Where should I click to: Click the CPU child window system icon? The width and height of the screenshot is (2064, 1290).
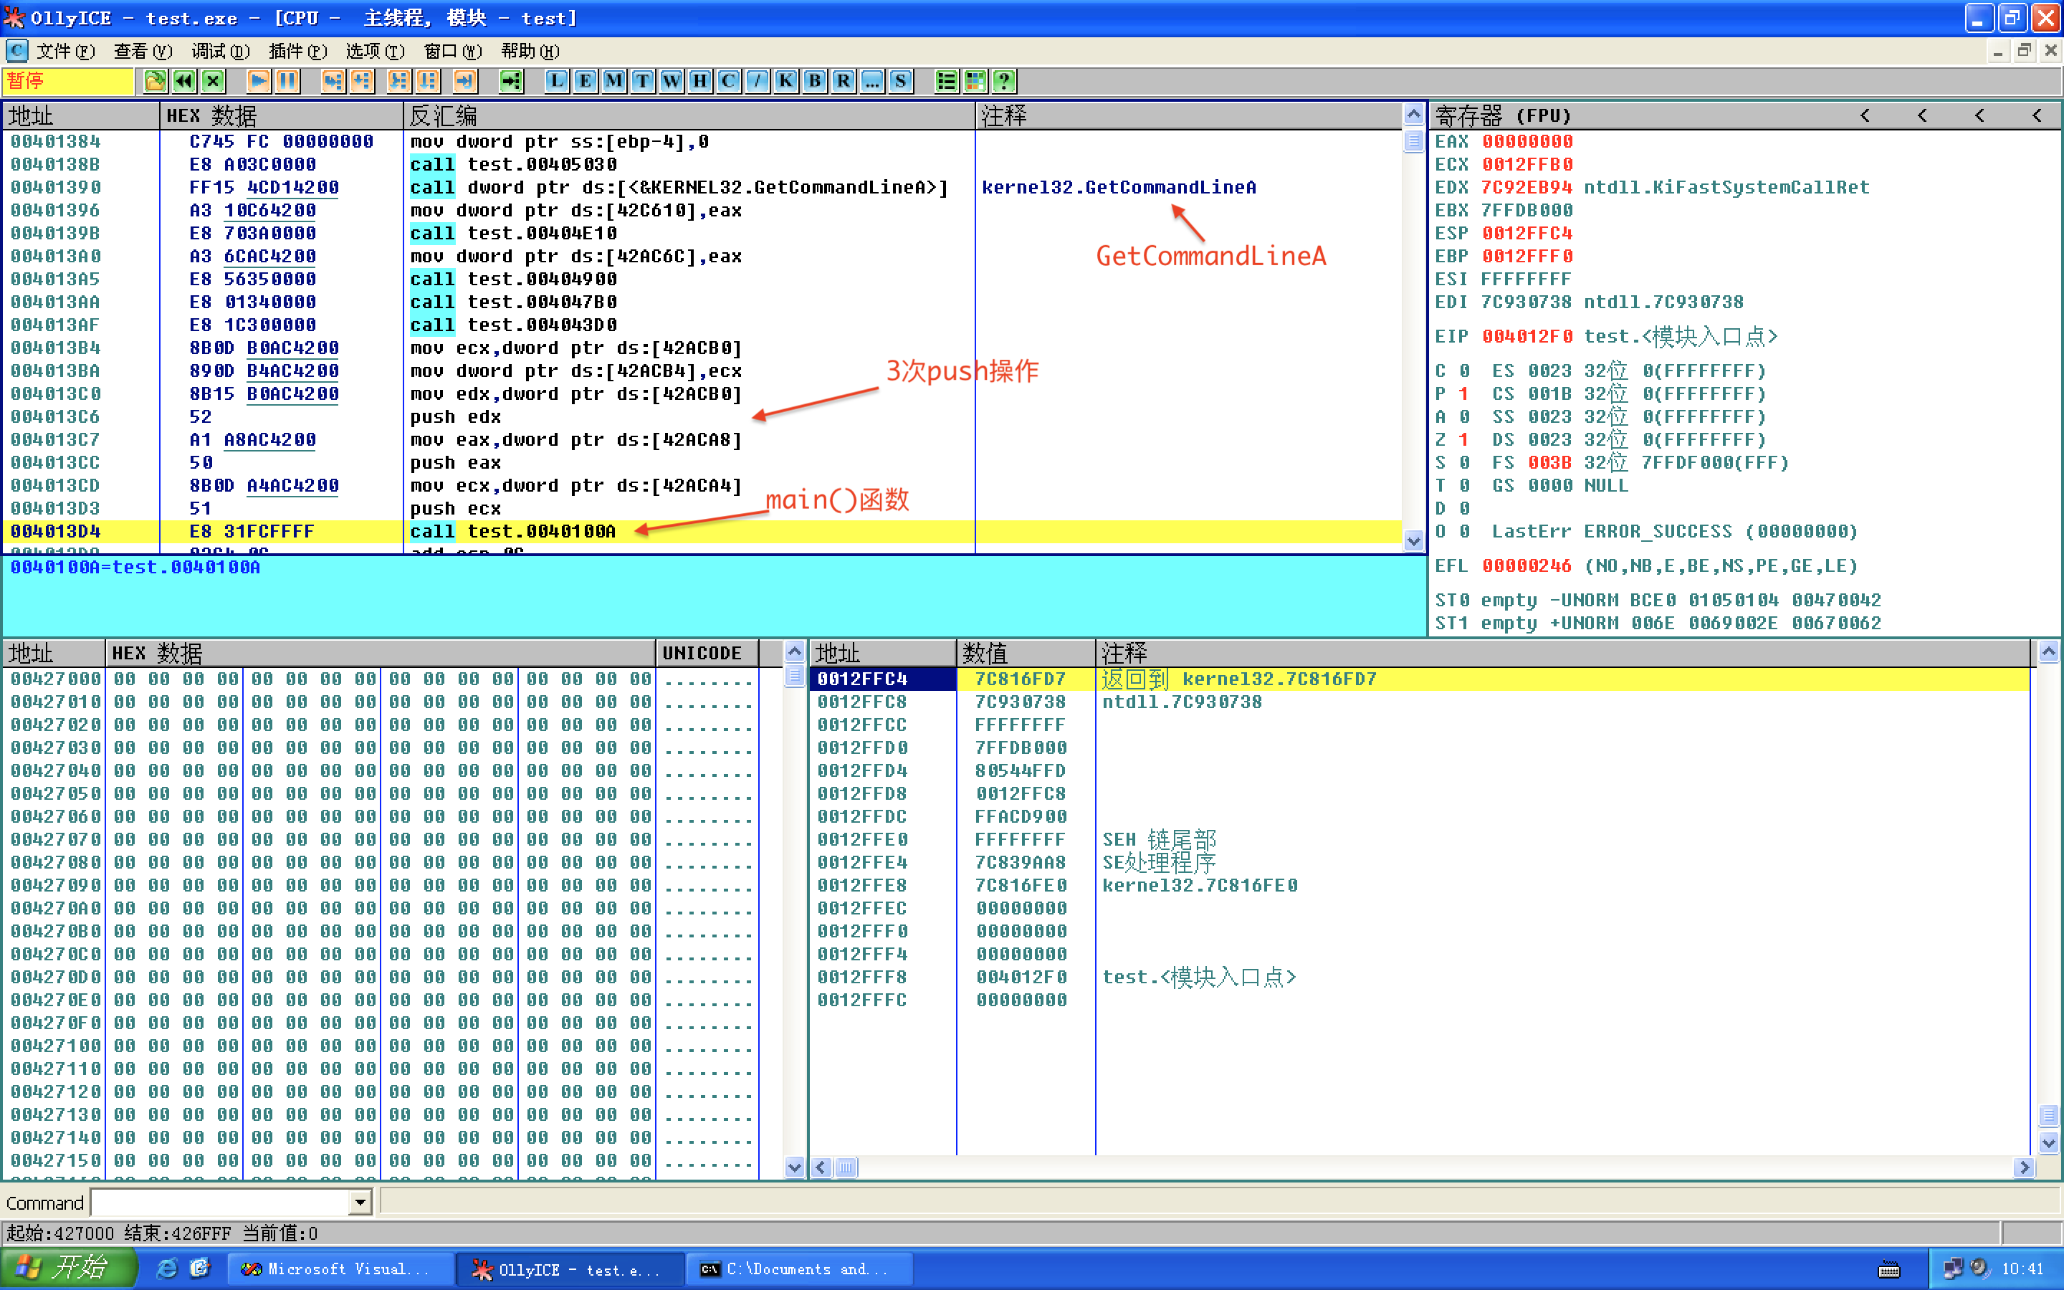[x=16, y=51]
